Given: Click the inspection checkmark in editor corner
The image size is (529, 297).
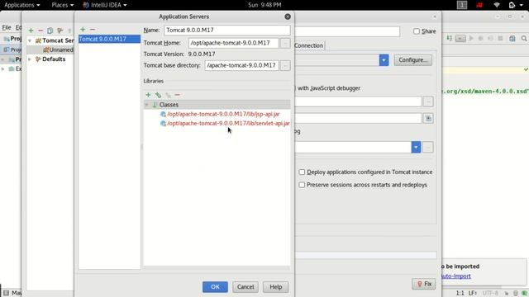Looking at the screenshot, I should pyautogui.click(x=526, y=69).
